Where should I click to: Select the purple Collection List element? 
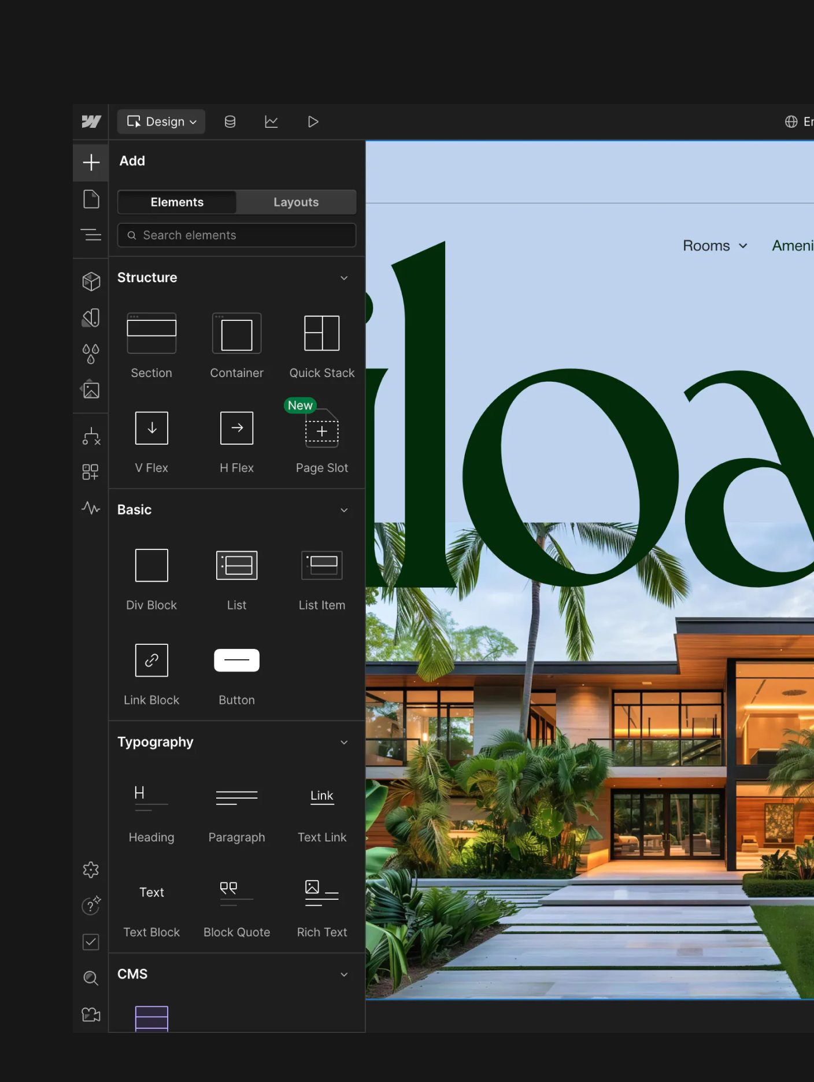pos(151,1018)
